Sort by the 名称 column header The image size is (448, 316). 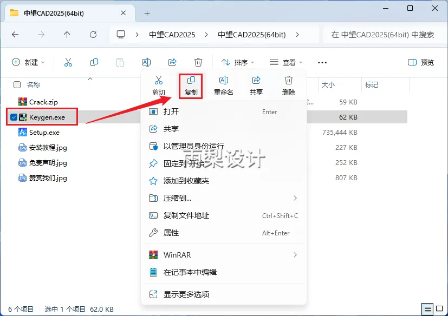point(34,85)
